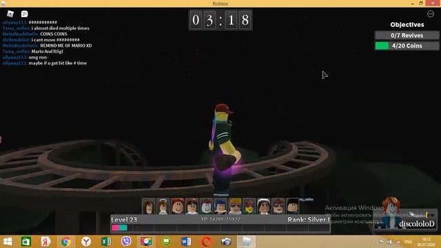441x248 pixels.
Task: Show hidden system tray icons
Action: pyautogui.click(x=373, y=242)
